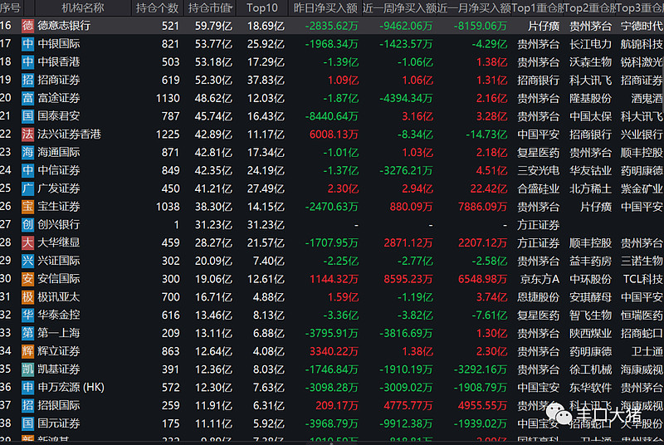This screenshot has width=664, height=445.
Task: Click the 59.79亿 holding value cell
Action: pyautogui.click(x=213, y=26)
